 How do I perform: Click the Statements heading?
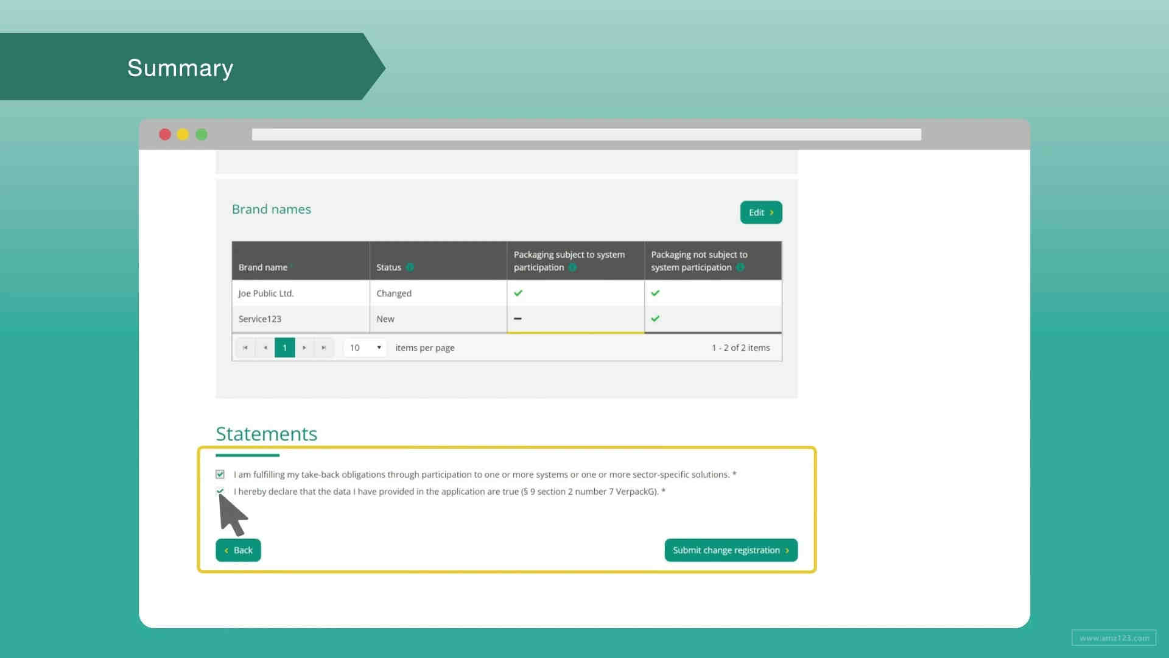[266, 434]
